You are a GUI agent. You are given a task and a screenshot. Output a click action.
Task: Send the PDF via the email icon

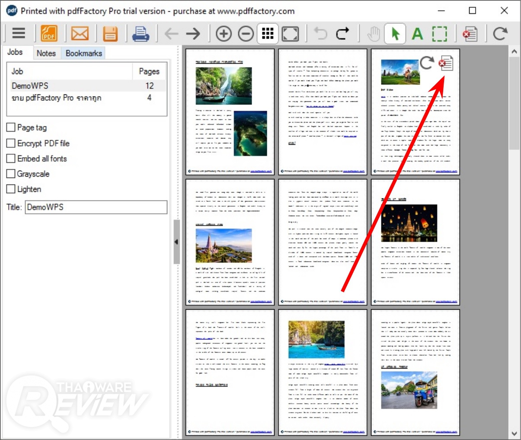(x=80, y=33)
